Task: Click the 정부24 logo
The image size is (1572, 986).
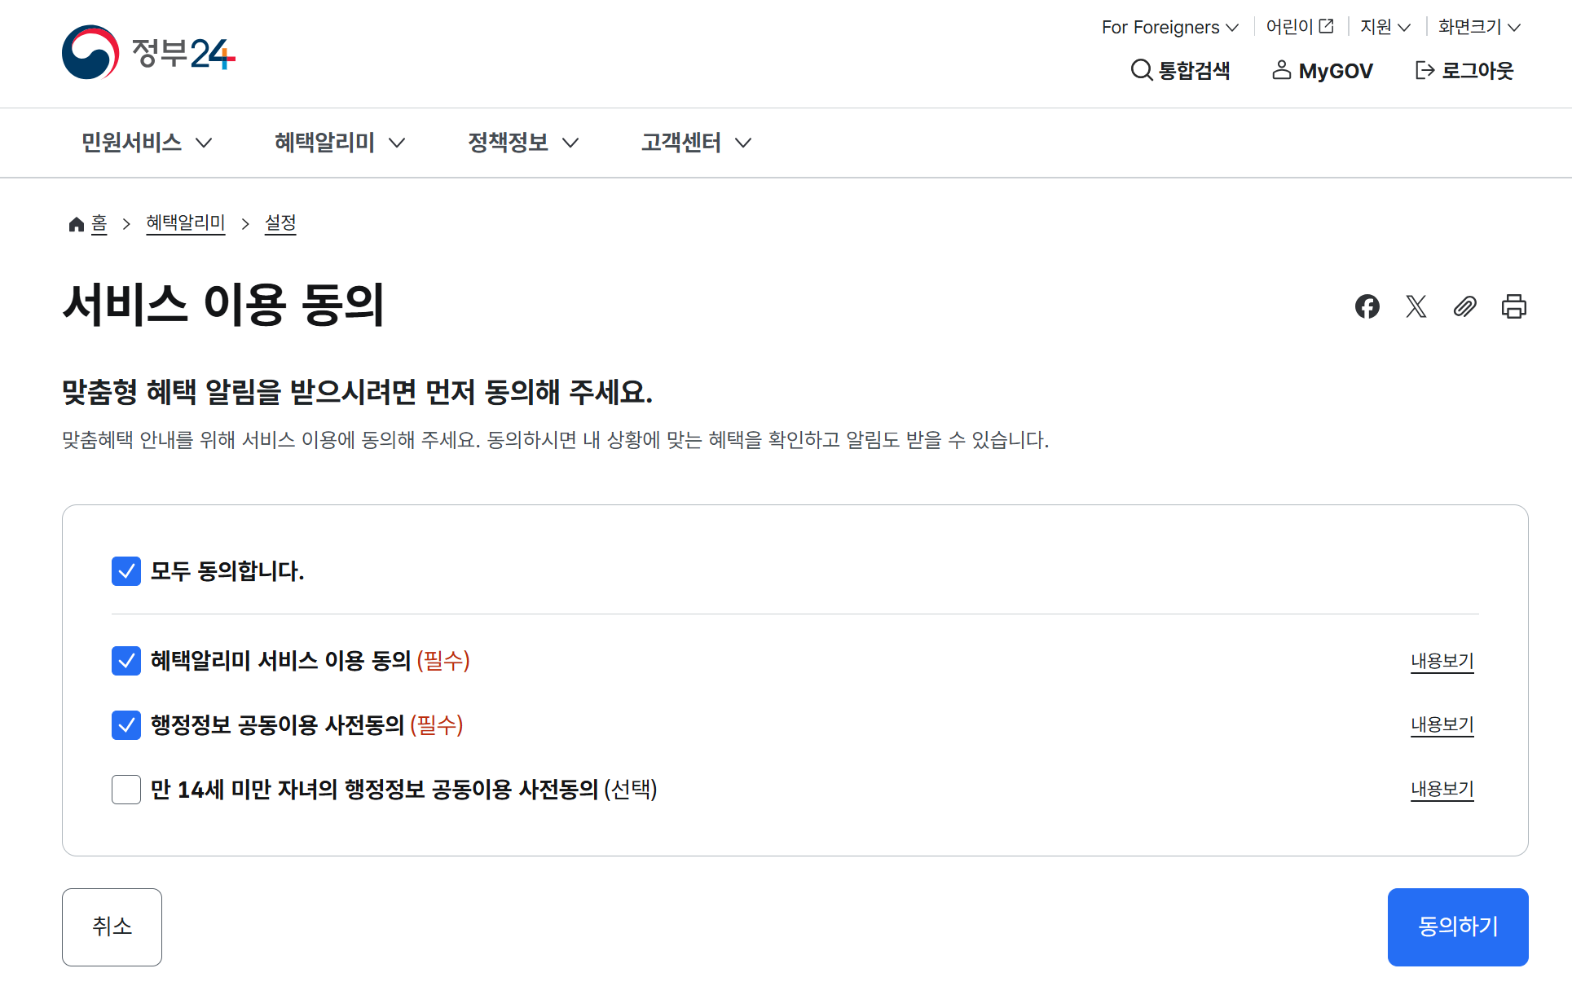Action: coord(149,53)
